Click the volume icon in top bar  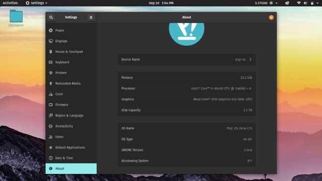pyautogui.click(x=305, y=3)
